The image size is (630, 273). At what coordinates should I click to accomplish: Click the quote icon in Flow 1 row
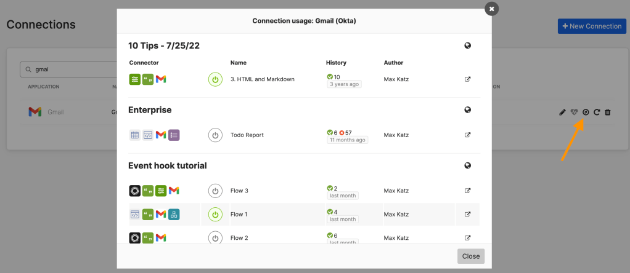[148, 215]
